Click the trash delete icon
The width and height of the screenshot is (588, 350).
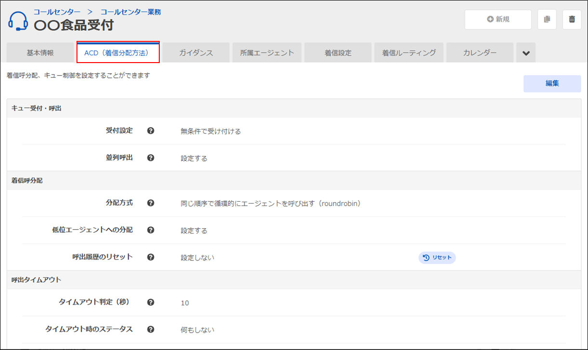coord(572,19)
